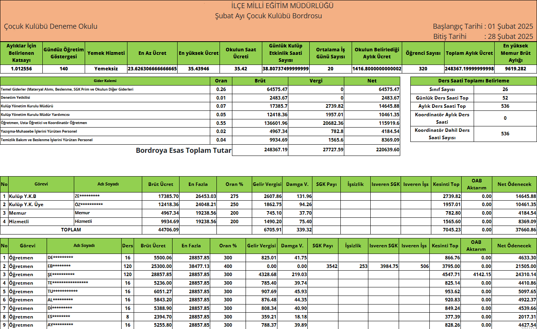The image size is (537, 329).
Task: Select the teacher name AY*********
Action: [60, 325]
